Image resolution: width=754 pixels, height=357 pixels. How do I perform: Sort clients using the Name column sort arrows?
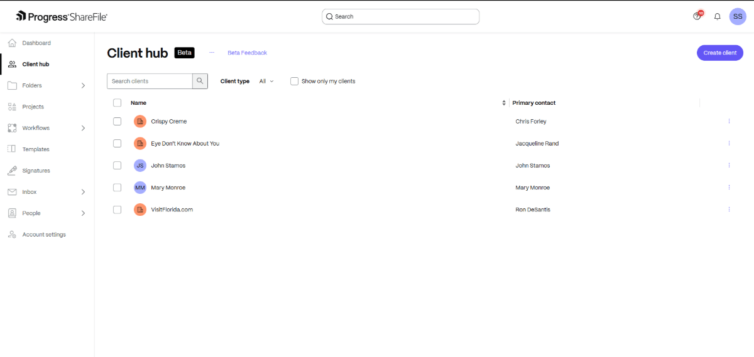(504, 103)
